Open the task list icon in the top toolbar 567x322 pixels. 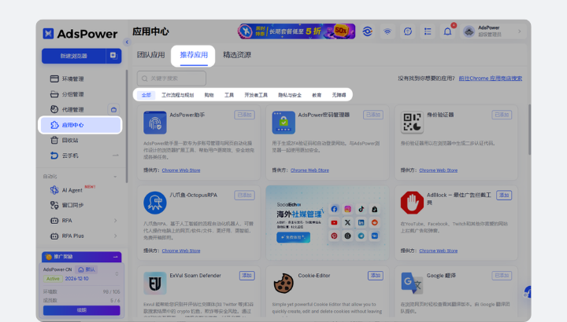[x=428, y=31]
